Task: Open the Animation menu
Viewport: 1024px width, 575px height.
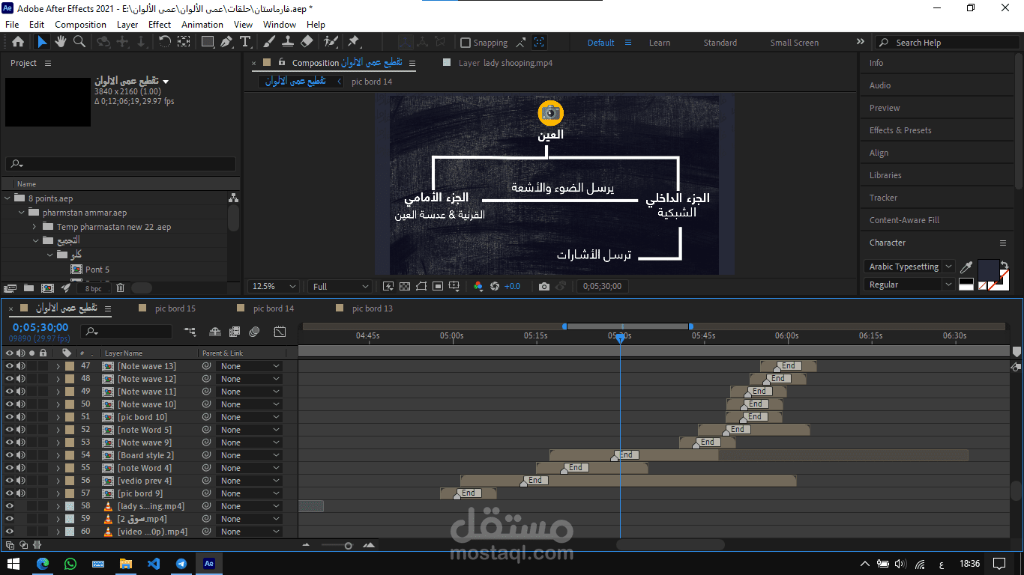Action: pos(202,24)
